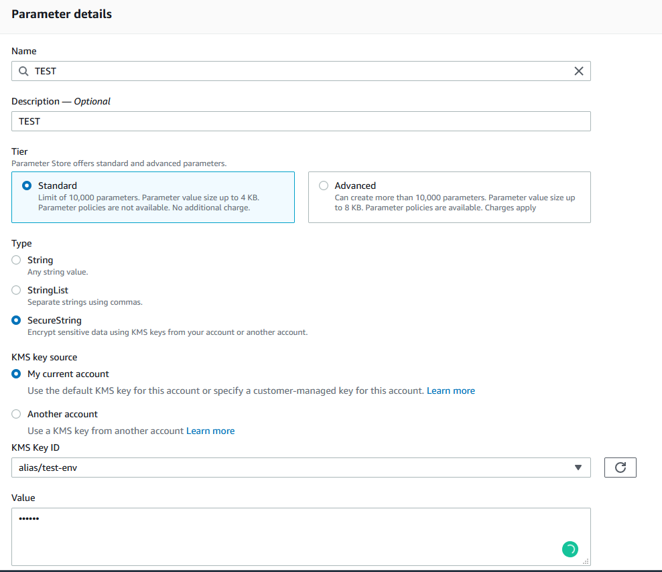Open Learn more link for another account key
This screenshot has height=572, width=662.
(210, 431)
